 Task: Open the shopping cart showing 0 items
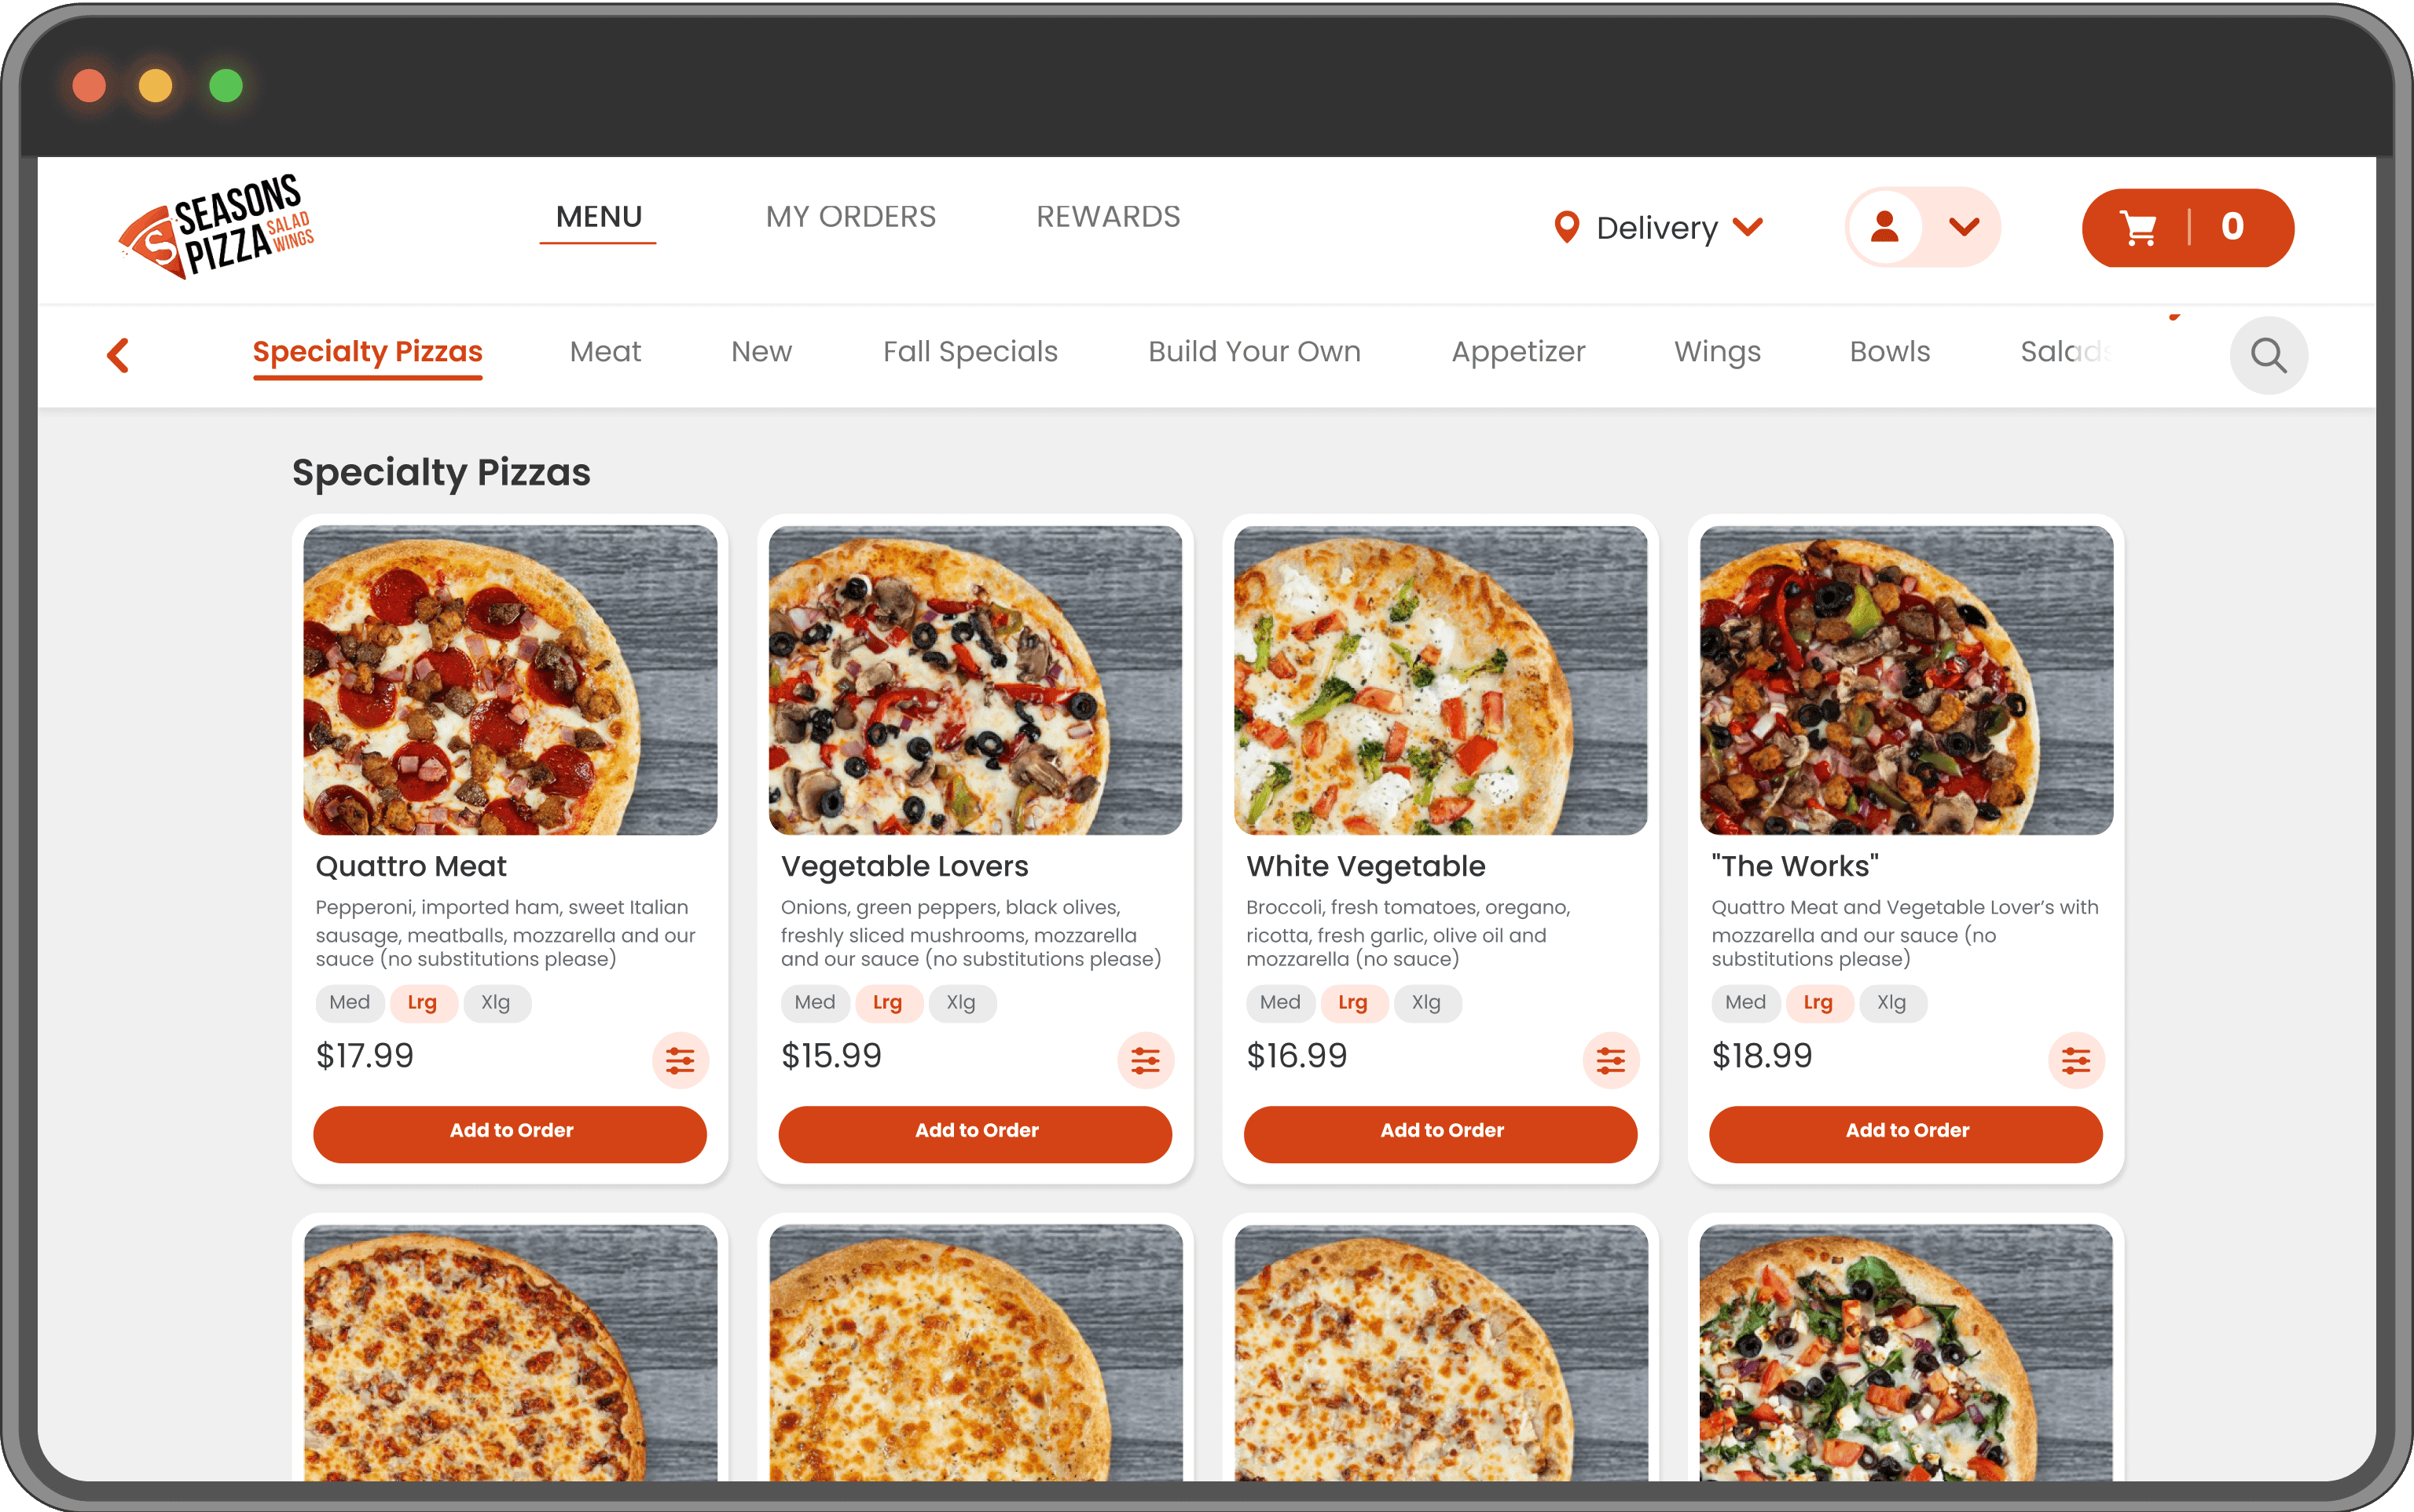click(x=2188, y=228)
